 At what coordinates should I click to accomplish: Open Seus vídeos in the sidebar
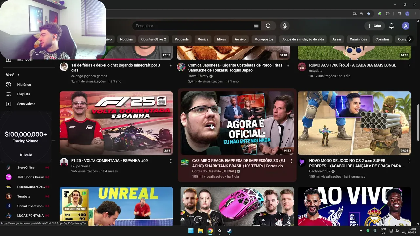(x=26, y=104)
